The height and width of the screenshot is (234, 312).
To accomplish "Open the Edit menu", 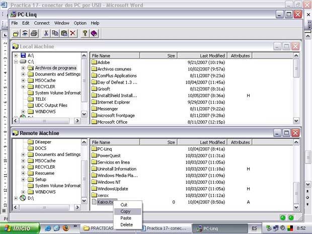I will pos(26,23).
